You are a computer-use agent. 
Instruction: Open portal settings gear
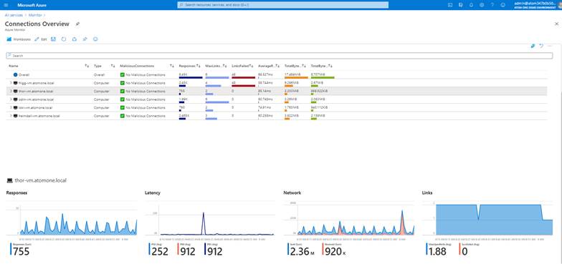coord(482,5)
